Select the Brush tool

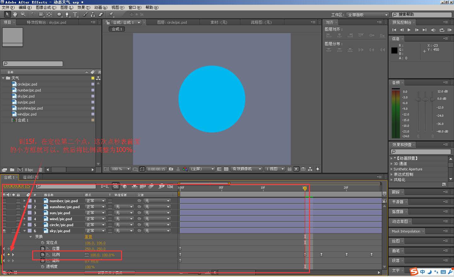pyautogui.click(x=85, y=14)
